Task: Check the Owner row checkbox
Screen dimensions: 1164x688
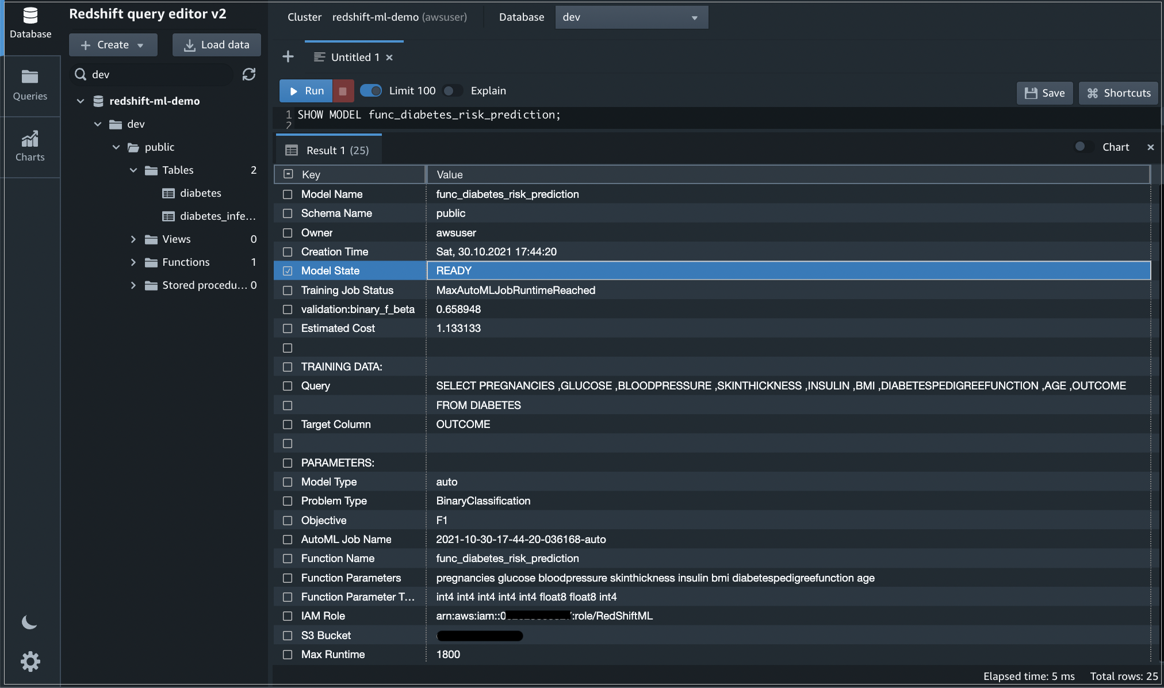Action: pyautogui.click(x=288, y=233)
